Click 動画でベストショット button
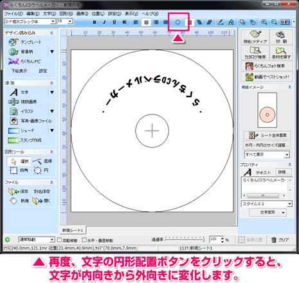Image resolution: width=299 pixels, height=283 pixels. coord(267,77)
